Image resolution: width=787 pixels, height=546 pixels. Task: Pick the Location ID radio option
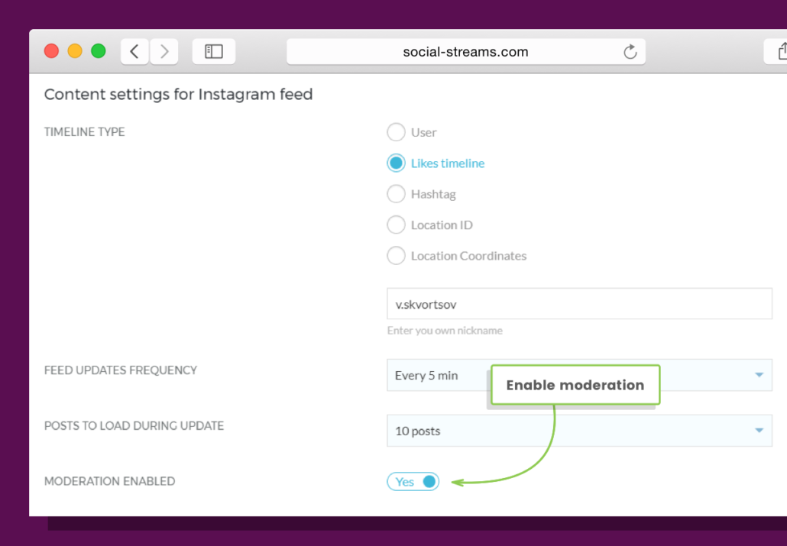396,225
